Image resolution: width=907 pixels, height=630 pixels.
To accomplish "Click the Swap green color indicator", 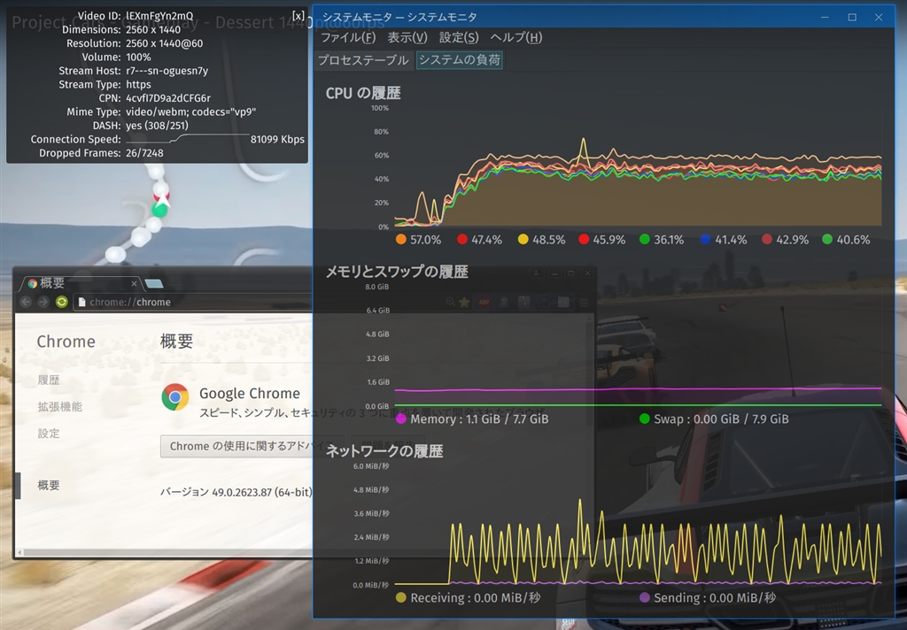I will (x=645, y=419).
